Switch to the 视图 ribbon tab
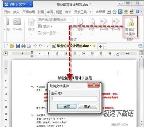The image size is (144, 127). tap(59, 12)
